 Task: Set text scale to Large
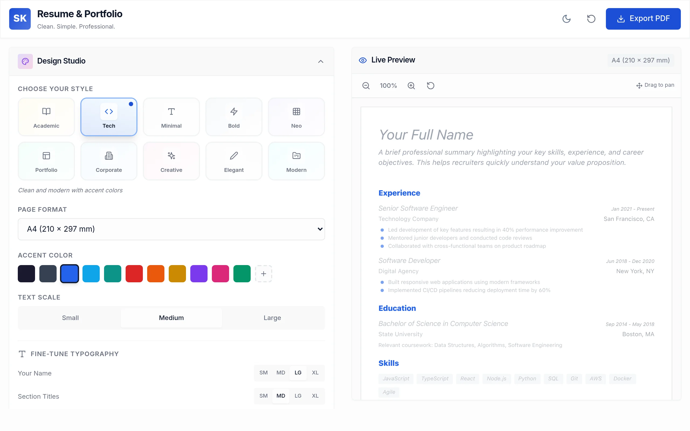(272, 318)
